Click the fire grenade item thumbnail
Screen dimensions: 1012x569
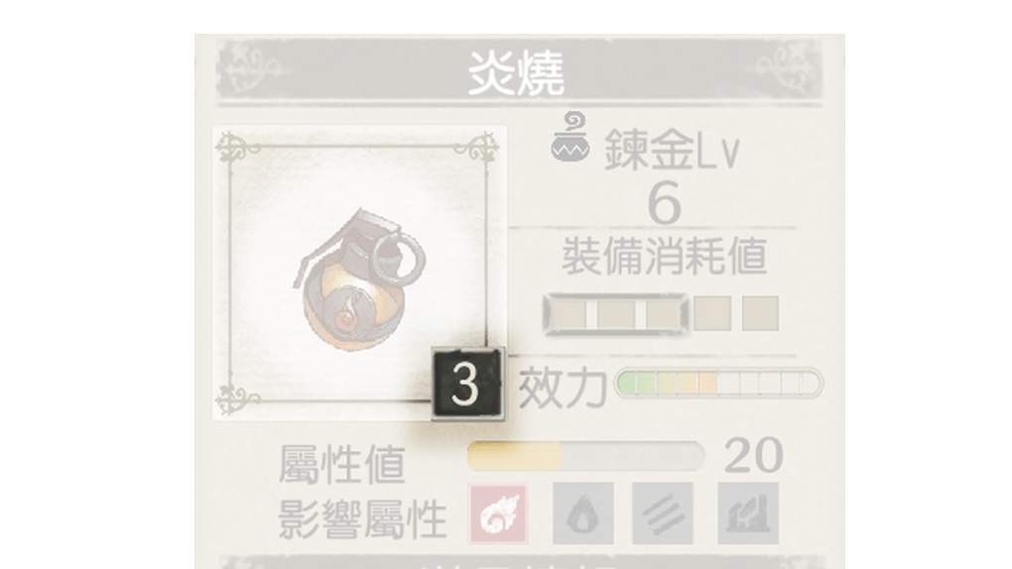[x=359, y=274]
